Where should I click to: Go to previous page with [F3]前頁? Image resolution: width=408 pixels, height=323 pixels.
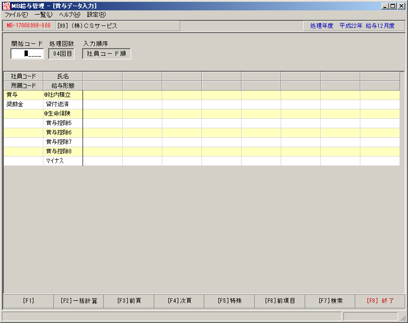129,301
